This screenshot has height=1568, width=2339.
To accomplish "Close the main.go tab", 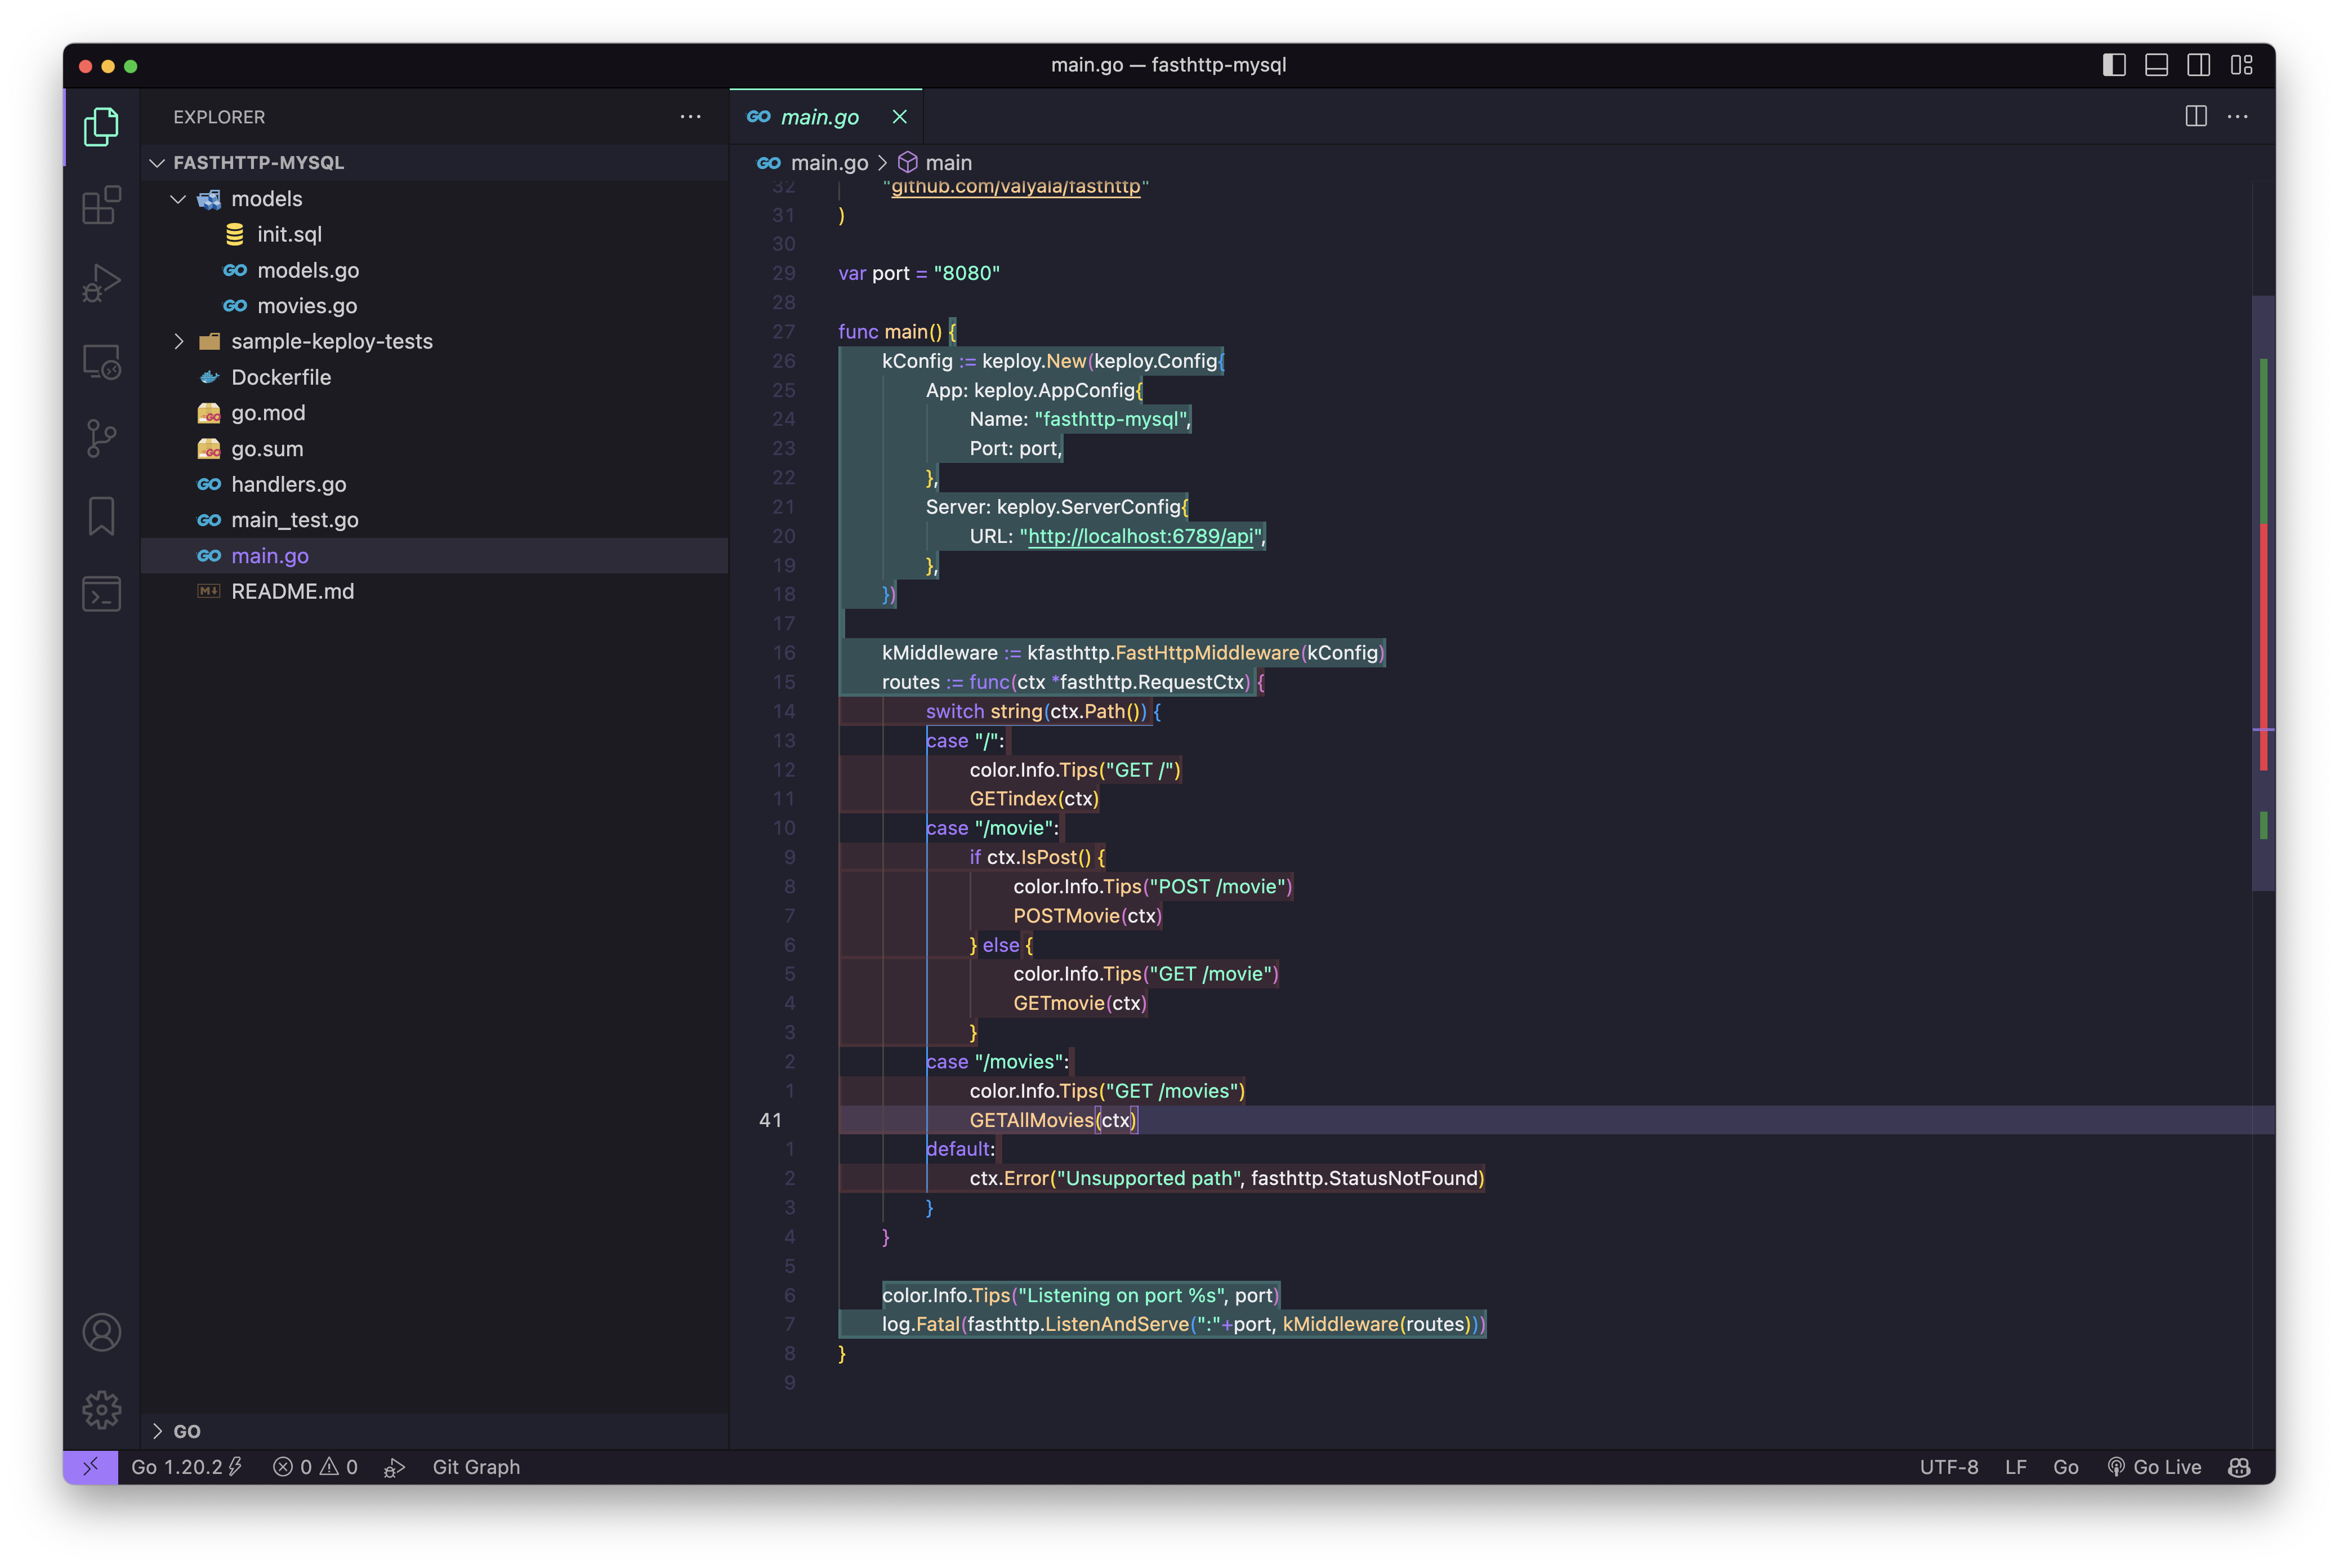I will (x=900, y=117).
